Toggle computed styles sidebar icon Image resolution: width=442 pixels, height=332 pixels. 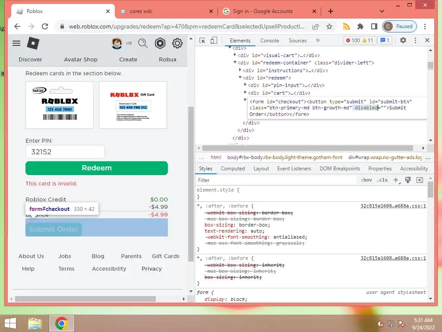(x=420, y=180)
